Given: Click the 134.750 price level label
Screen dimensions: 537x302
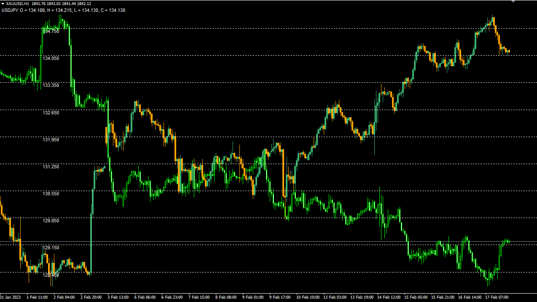Looking at the screenshot, I should point(51,31).
